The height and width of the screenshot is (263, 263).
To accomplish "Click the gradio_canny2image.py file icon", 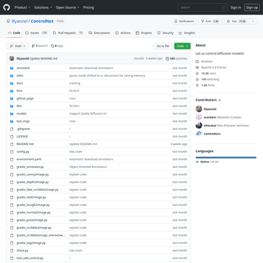I will [x=12, y=174].
